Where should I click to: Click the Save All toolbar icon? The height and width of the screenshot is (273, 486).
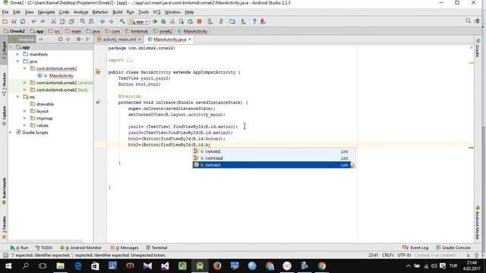pos(14,22)
